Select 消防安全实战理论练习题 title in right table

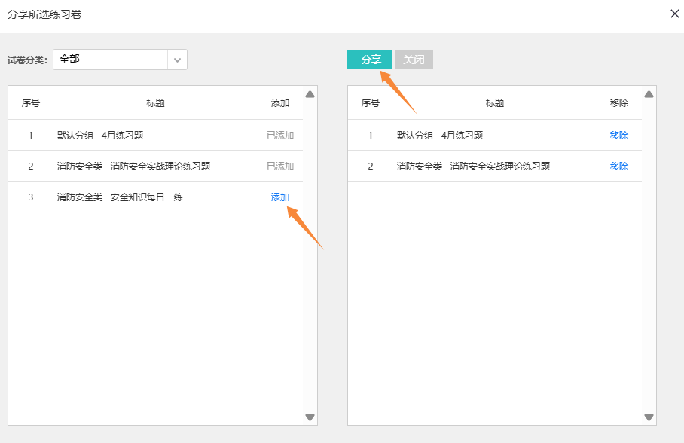(473, 167)
